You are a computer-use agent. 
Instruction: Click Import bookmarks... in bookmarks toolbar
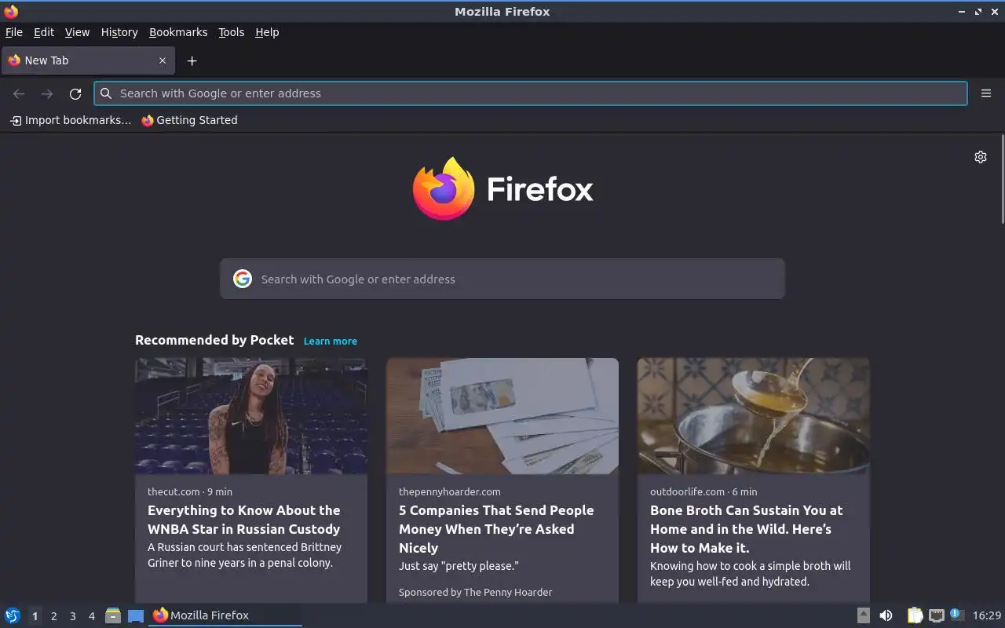[71, 120]
